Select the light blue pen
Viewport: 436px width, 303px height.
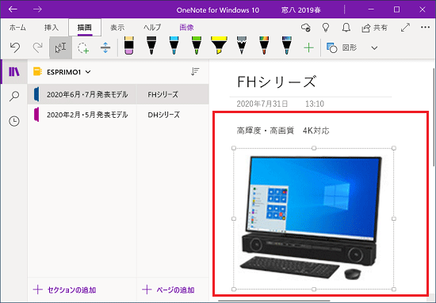[x=174, y=46]
